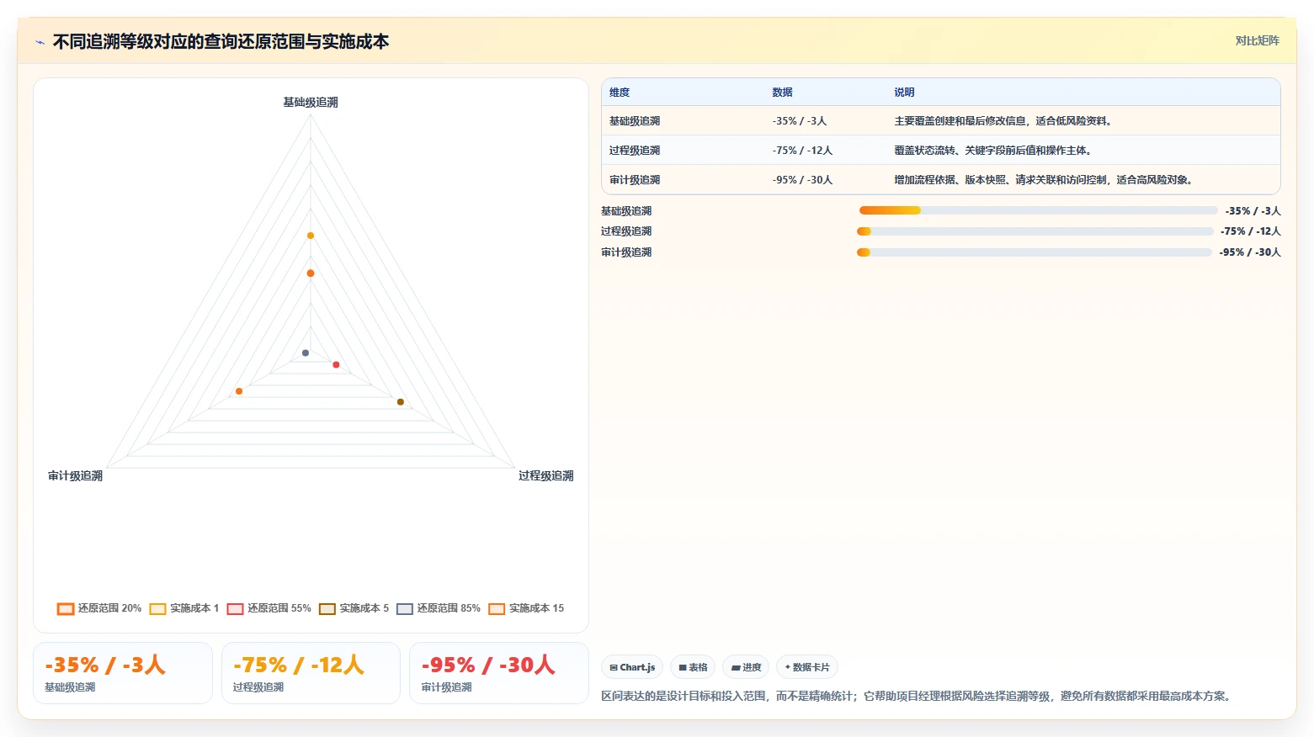Click the description starting 增加流程依据
Image resolution: width=1314 pixels, height=737 pixels.
1045,180
